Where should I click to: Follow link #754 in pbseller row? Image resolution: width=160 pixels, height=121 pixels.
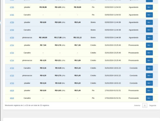[12, 45]
